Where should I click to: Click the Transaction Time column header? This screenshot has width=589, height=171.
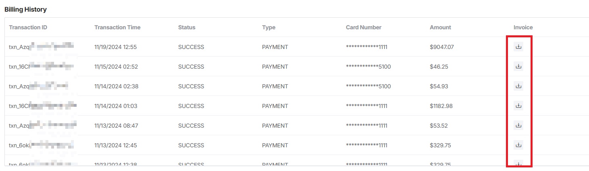point(117,27)
